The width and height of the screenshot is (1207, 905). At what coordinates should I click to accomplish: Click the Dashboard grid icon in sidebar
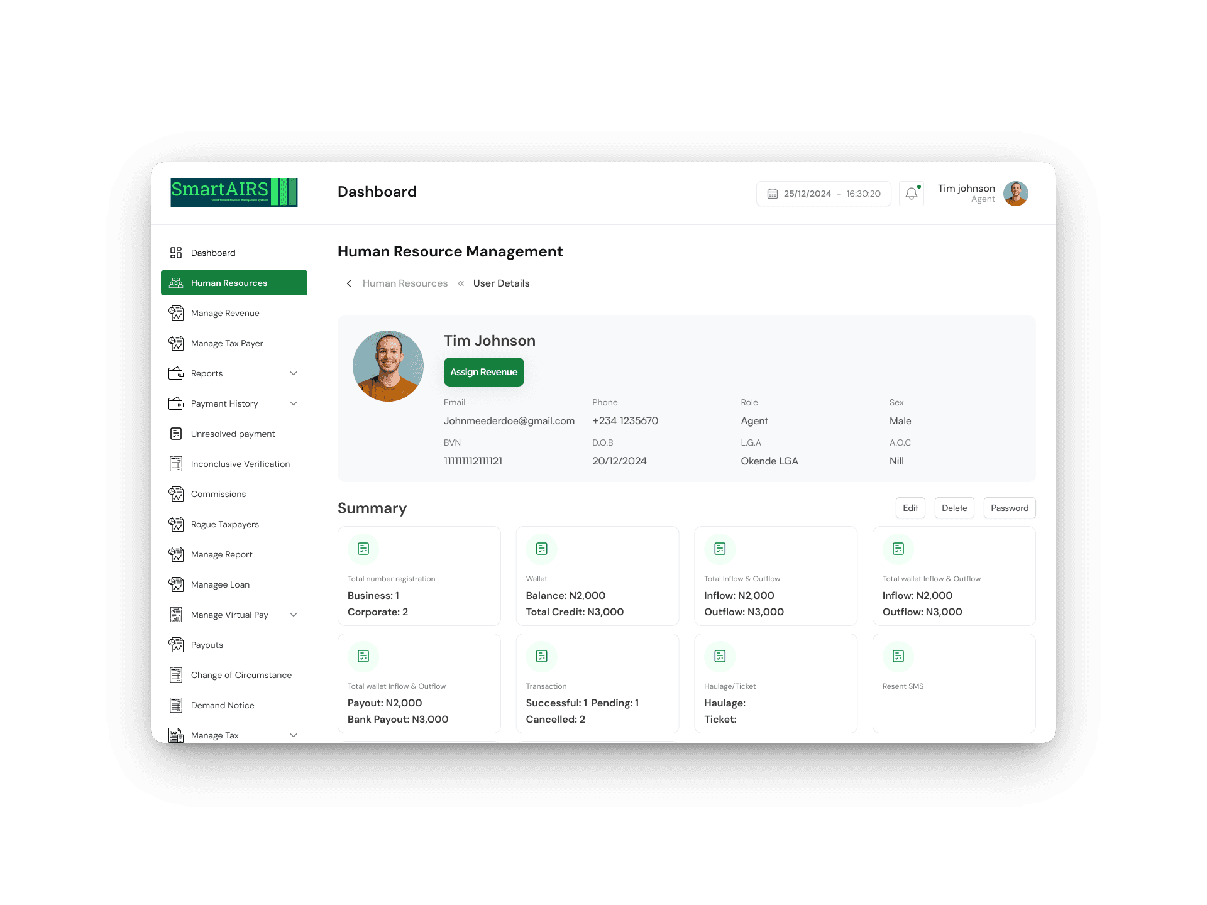176,253
